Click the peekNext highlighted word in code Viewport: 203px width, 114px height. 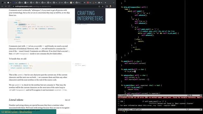(22, 24)
